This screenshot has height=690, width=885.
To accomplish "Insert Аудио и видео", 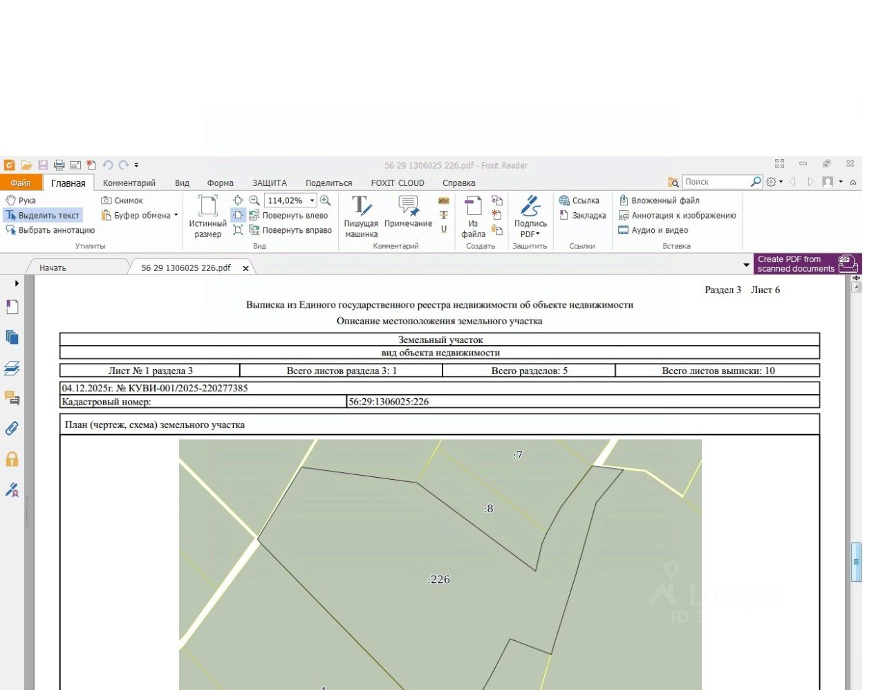I will (x=653, y=230).
